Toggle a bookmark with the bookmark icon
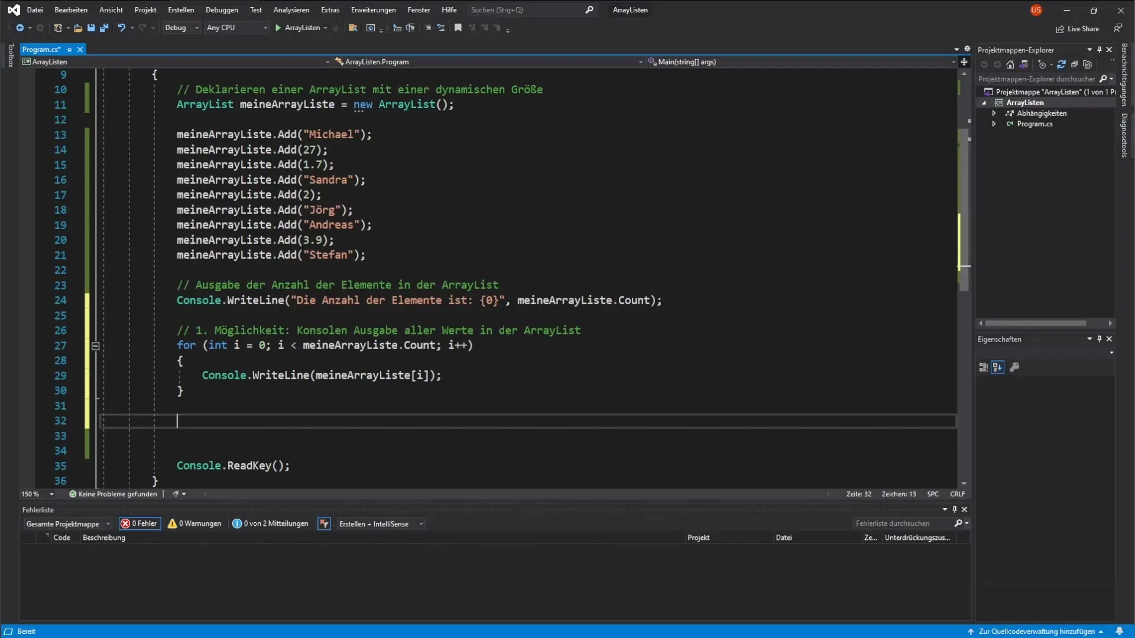The width and height of the screenshot is (1135, 638). pos(458,28)
